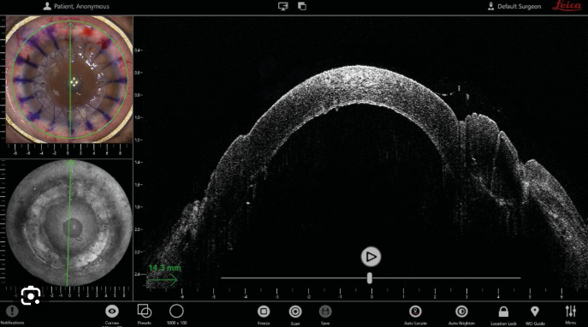588x327 pixels.
Task: Select the Patient, Anonymous label
Action: 81,6
